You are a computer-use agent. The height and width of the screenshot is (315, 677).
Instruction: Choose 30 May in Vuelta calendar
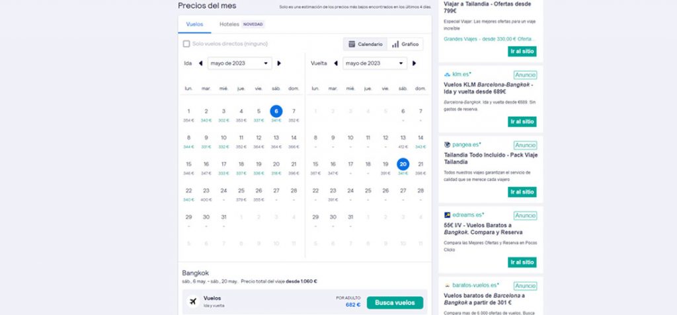pyautogui.click(x=333, y=220)
